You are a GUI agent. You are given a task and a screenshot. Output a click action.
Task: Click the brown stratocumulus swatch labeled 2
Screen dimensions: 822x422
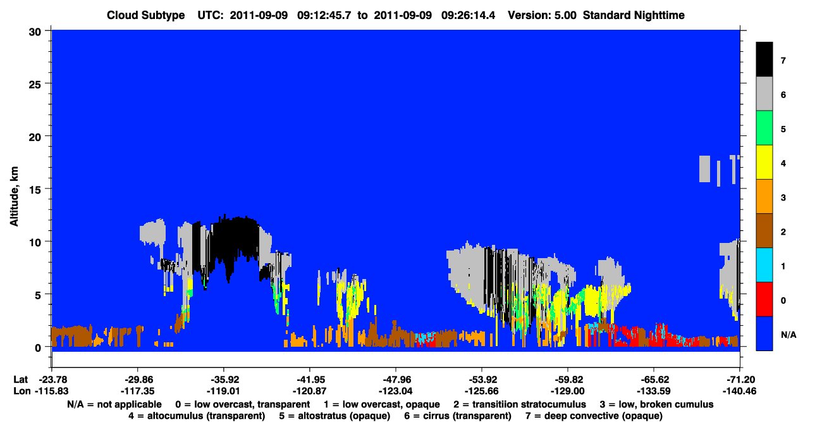764,230
